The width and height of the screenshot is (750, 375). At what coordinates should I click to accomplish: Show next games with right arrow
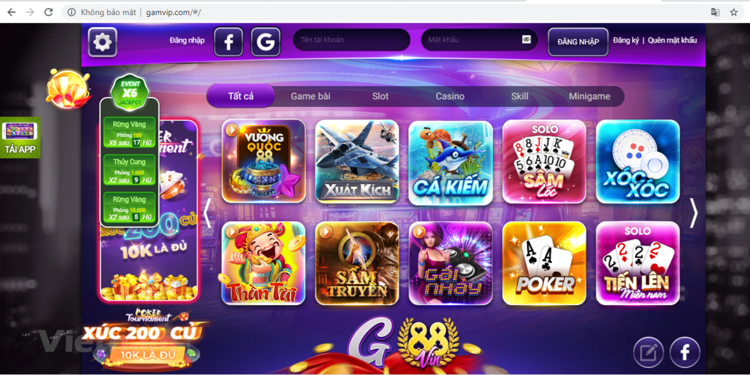click(692, 213)
